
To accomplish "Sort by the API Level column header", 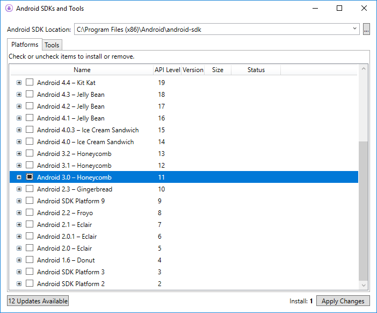I will [167, 70].
